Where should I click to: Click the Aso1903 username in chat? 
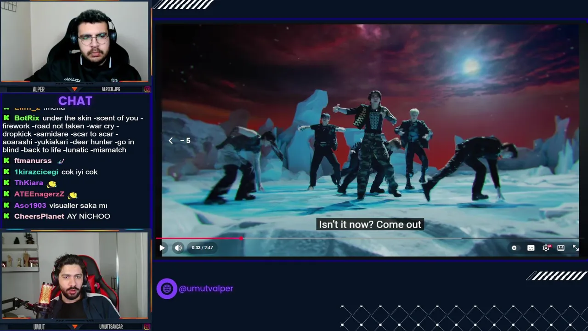point(30,205)
